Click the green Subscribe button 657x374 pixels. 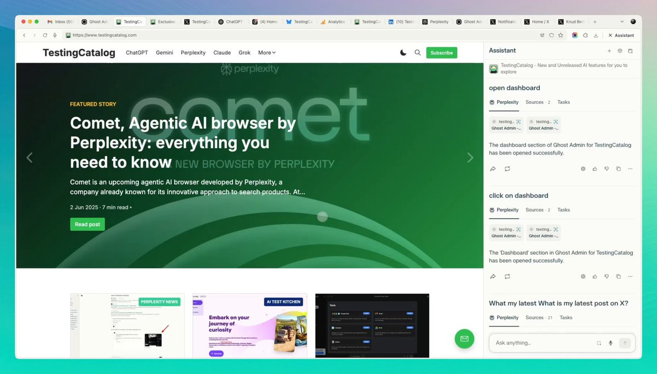441,52
